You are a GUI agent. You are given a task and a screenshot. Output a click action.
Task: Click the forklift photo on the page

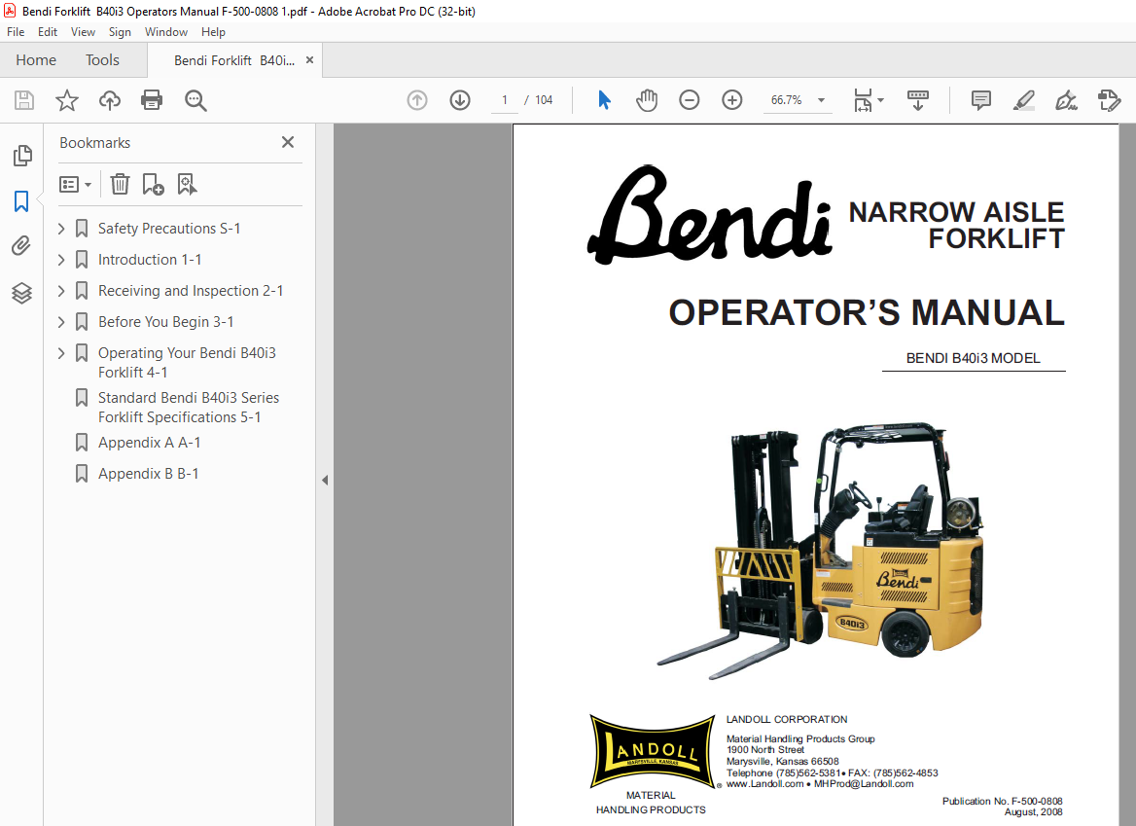pyautogui.click(x=820, y=551)
